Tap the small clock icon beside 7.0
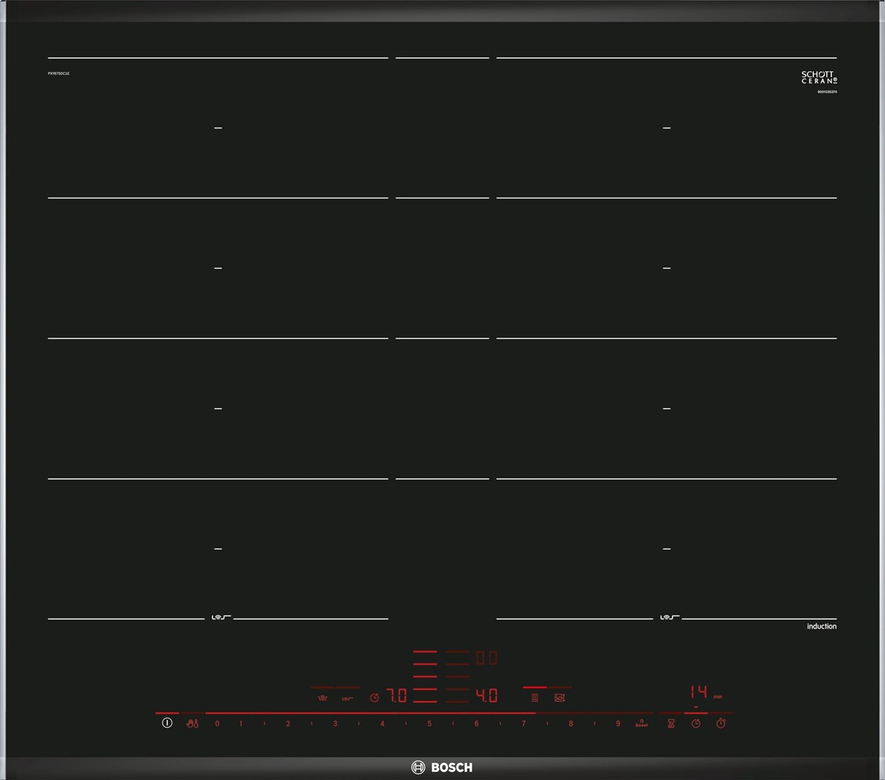Screen dimensions: 885x780 click(x=375, y=698)
